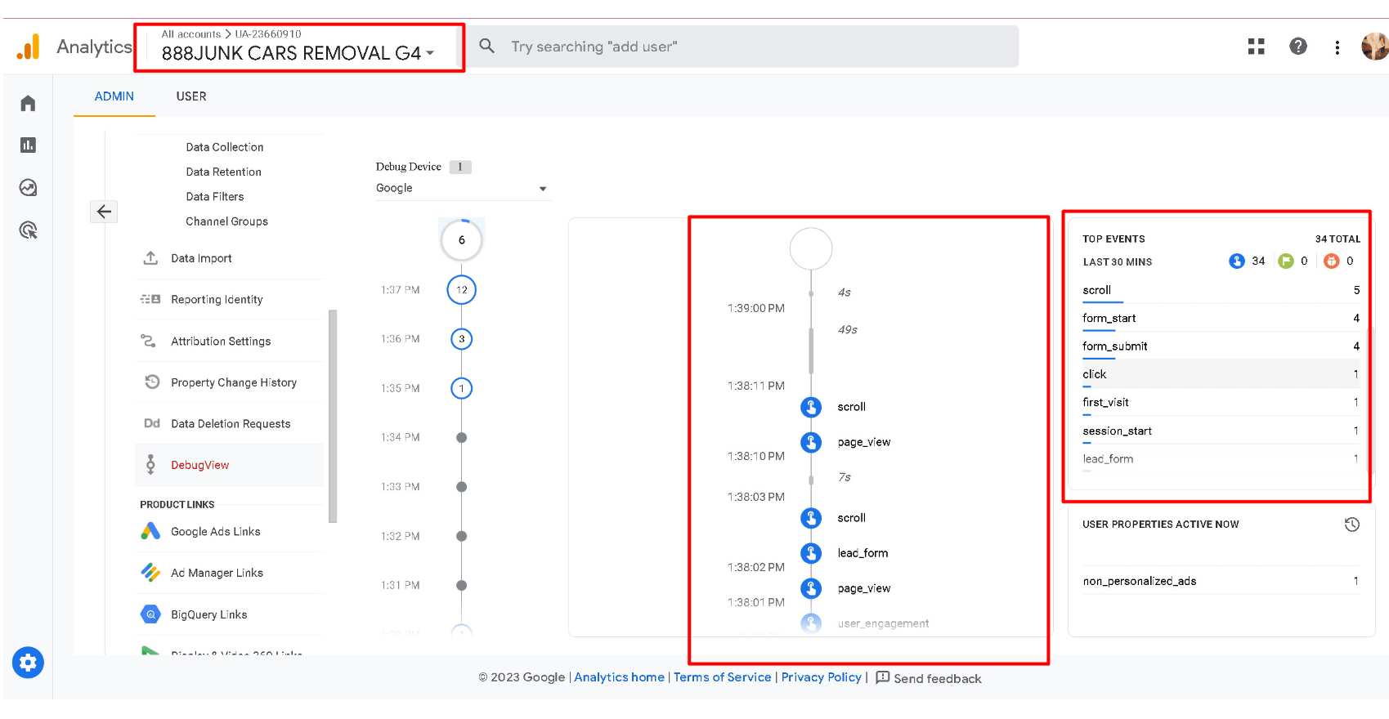This screenshot has width=1389, height=719.
Task: Click the user properties history clock icon
Action: coord(1351,525)
